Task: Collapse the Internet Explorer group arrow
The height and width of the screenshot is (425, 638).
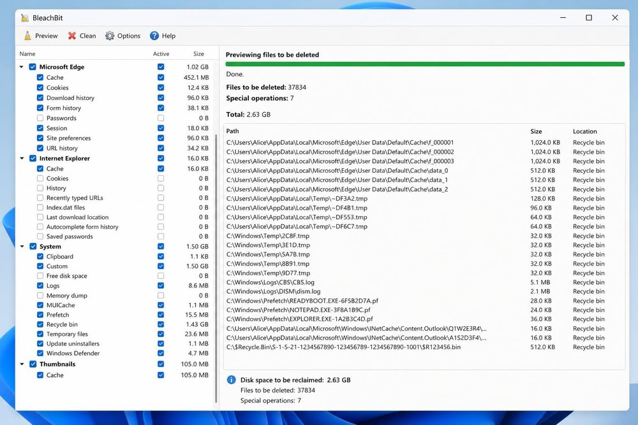Action: click(22, 159)
